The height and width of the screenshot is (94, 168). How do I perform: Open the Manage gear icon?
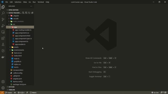pos(3,88)
